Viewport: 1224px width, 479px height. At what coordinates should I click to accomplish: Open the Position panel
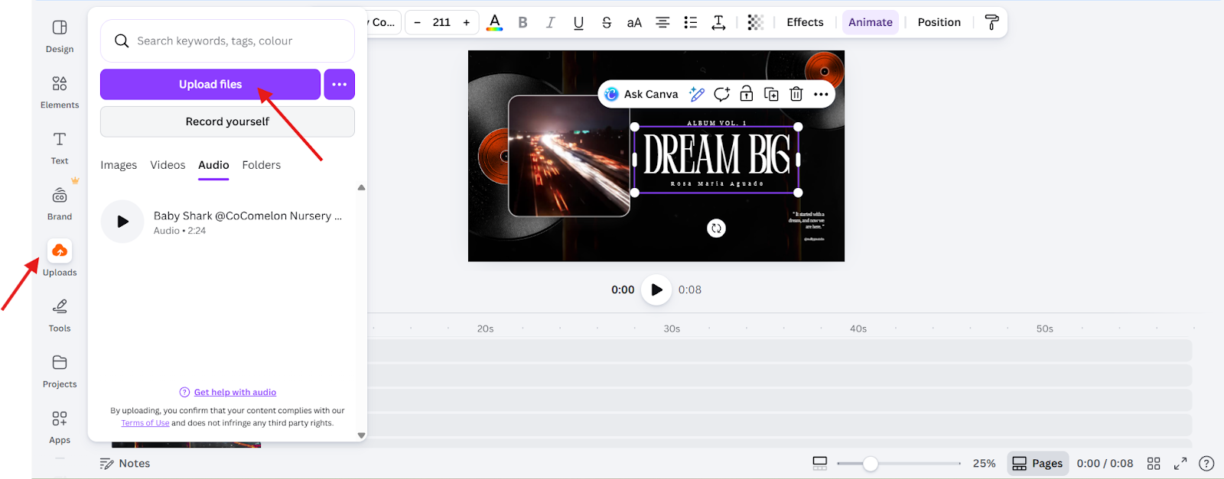point(939,22)
